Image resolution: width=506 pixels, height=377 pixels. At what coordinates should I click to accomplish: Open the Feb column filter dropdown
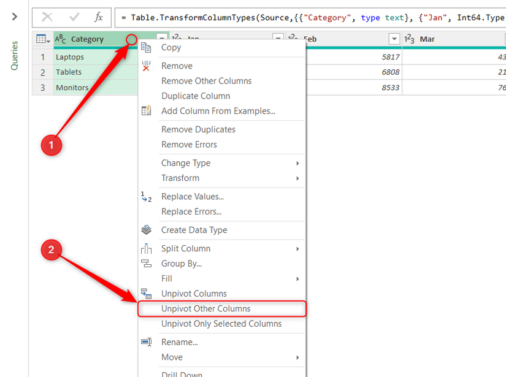point(394,39)
